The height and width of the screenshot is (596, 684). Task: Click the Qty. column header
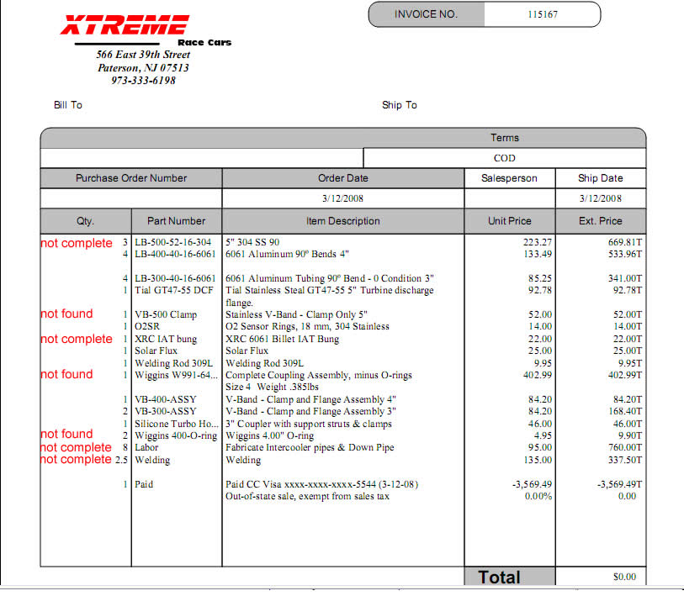tap(85, 221)
